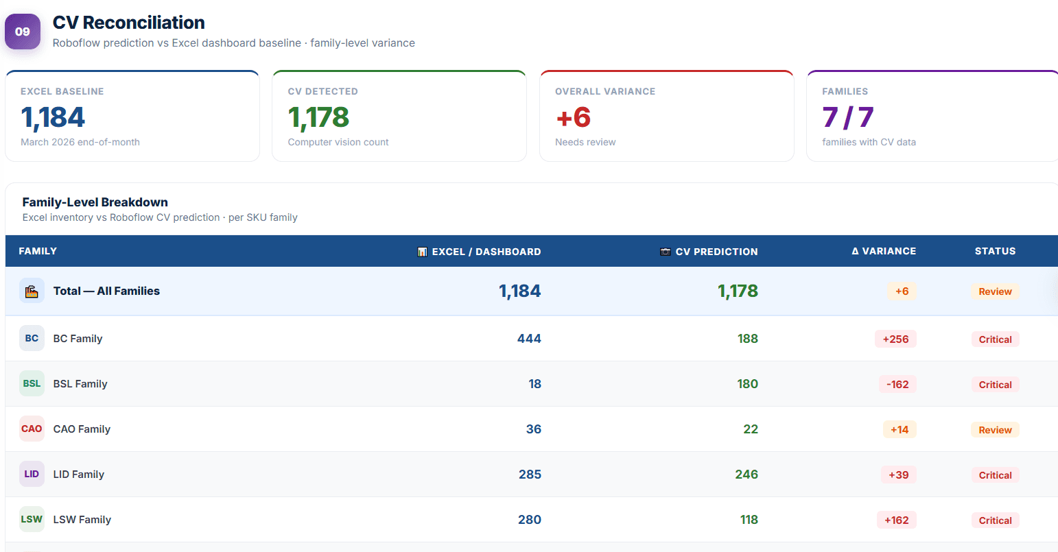Image resolution: width=1058 pixels, height=552 pixels.
Task: Click 'Needs review' caption in variance card
Action: 585,142
